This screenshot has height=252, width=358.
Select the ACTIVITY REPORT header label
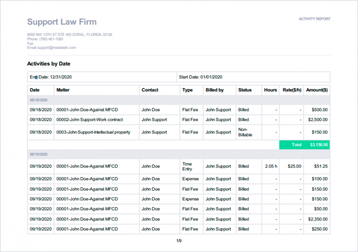[314, 19]
